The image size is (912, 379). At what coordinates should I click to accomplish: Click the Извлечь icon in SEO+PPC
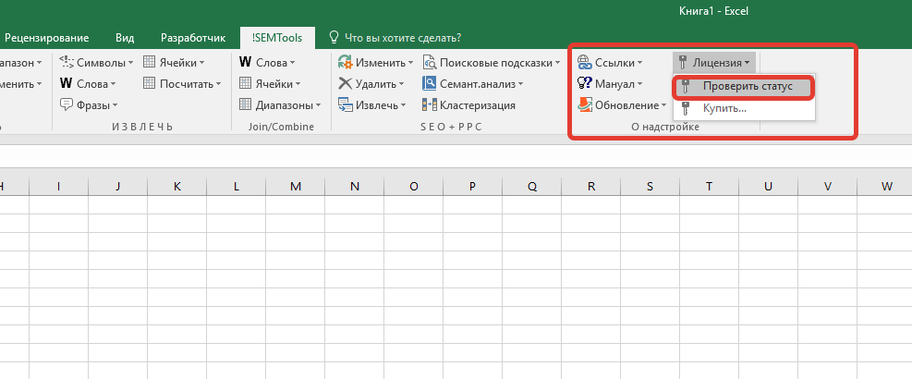point(346,105)
